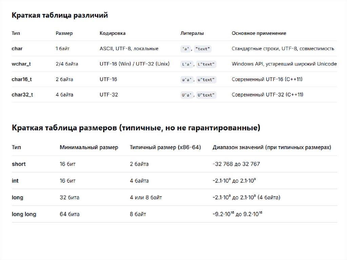The height and width of the screenshot is (260, 347).
Task: Click the L"text" literal code chip
Action: (206, 64)
